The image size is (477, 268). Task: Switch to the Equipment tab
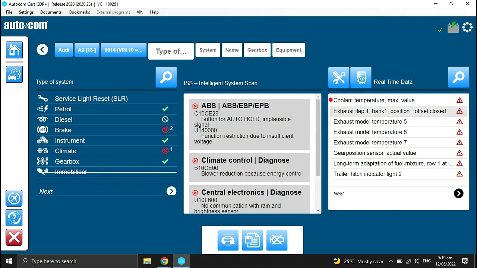pyautogui.click(x=289, y=50)
